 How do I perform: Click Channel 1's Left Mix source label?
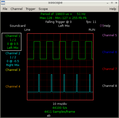(13, 48)
